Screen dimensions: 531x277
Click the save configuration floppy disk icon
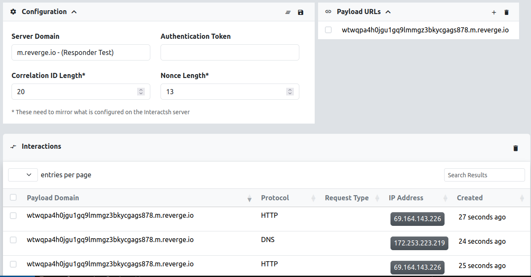[301, 12]
